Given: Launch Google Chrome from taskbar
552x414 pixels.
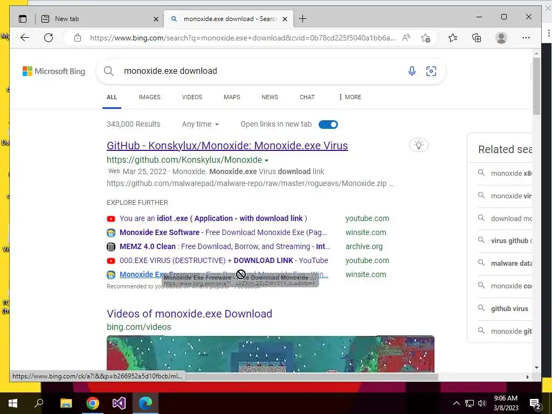Looking at the screenshot, I should (93, 403).
